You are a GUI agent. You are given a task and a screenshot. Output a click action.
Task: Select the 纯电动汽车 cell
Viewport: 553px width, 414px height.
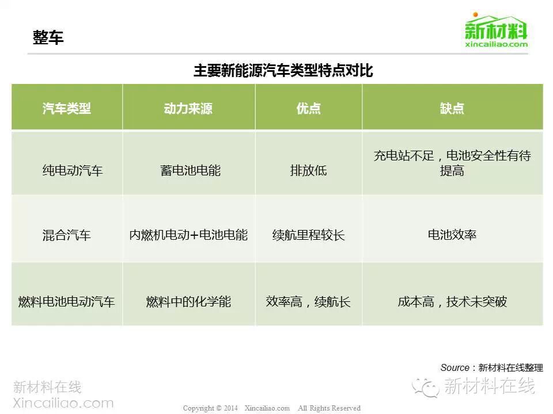point(67,163)
